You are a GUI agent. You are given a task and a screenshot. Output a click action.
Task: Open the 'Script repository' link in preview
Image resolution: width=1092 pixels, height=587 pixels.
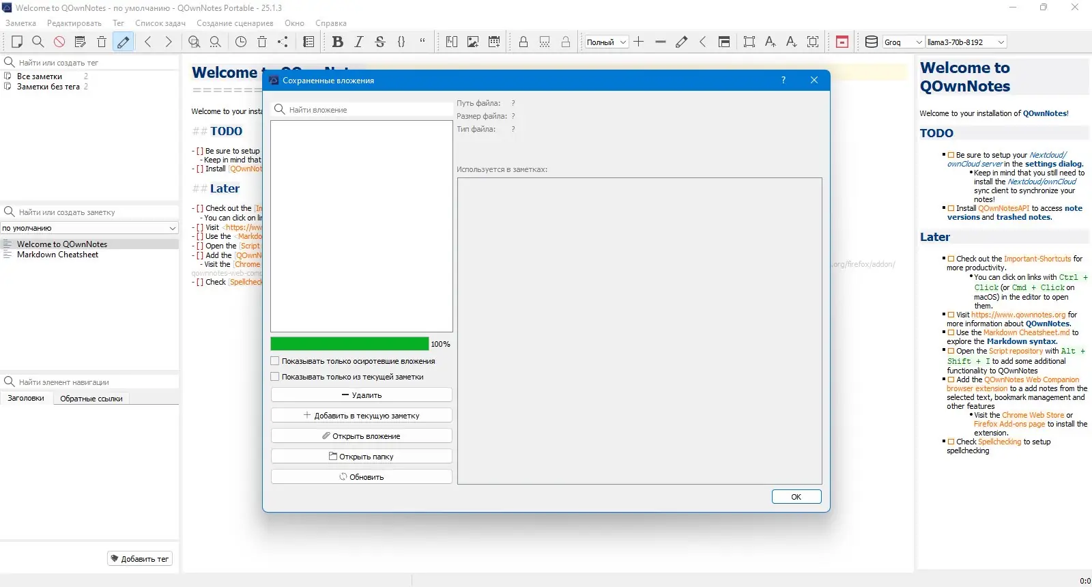click(x=1016, y=351)
